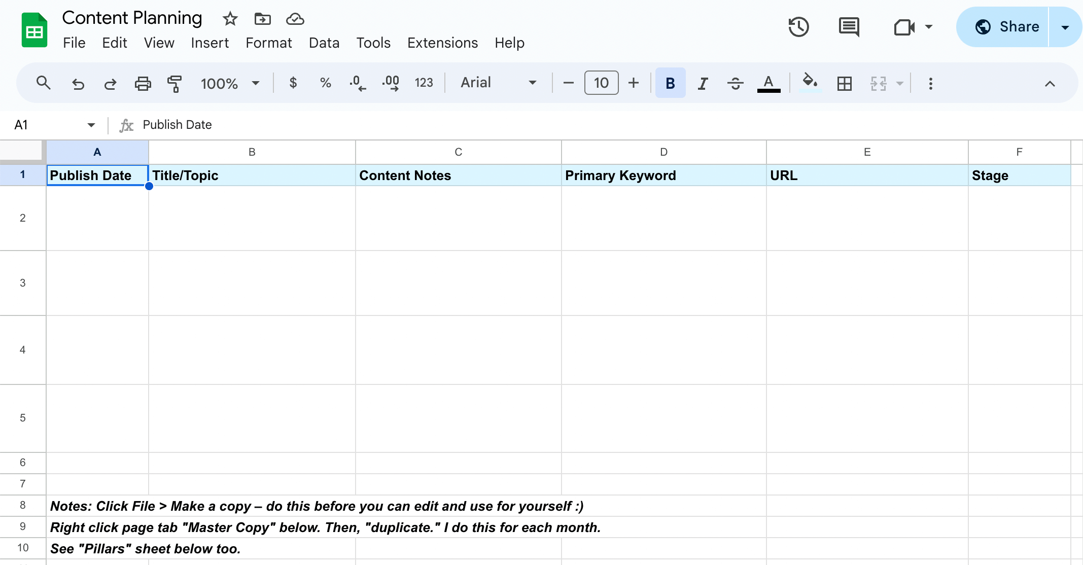Open the comments icon
This screenshot has width=1083, height=565.
[x=849, y=27]
